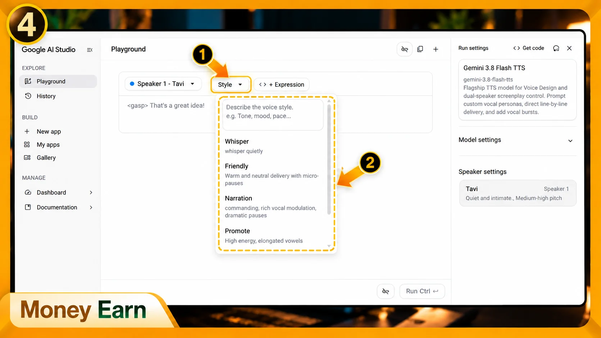Click the Dashboard gauge icon
Viewport: 601px width, 338px height.
(28, 192)
